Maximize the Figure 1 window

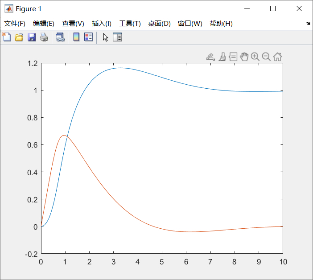click(273, 8)
